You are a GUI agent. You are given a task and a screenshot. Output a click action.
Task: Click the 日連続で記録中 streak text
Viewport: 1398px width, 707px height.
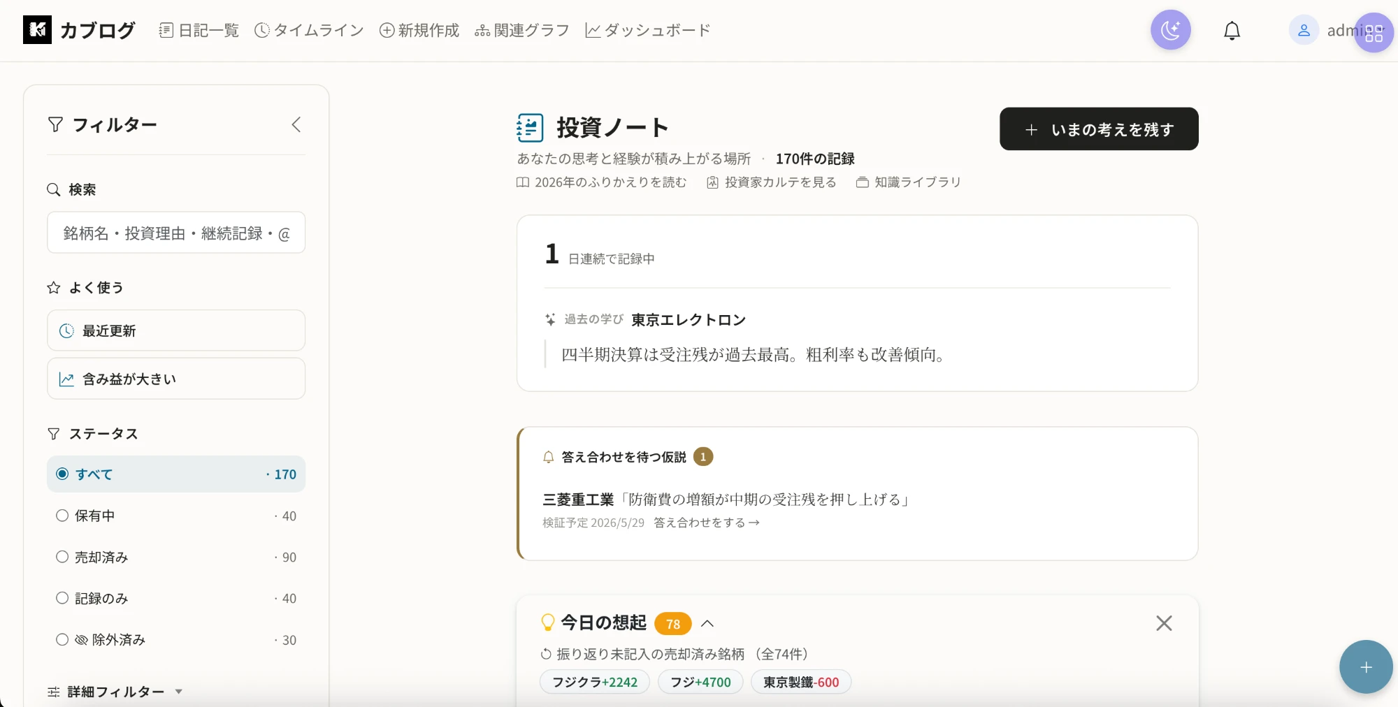[612, 258]
